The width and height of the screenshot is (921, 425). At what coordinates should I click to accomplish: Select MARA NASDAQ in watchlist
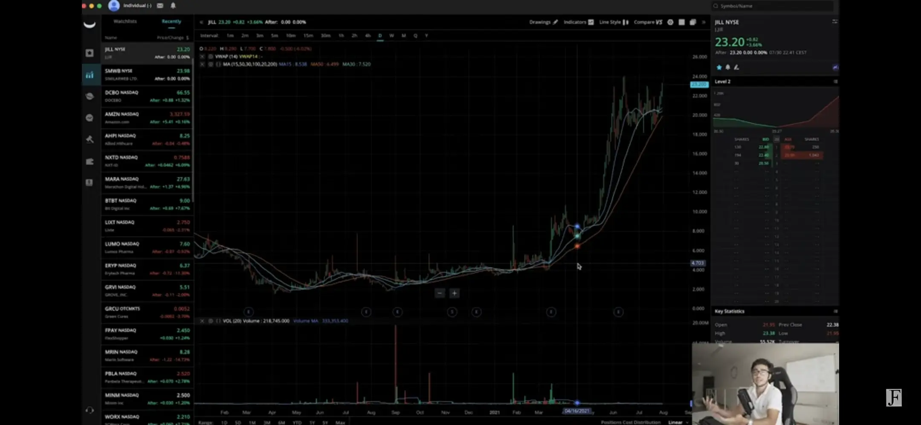[x=148, y=183]
